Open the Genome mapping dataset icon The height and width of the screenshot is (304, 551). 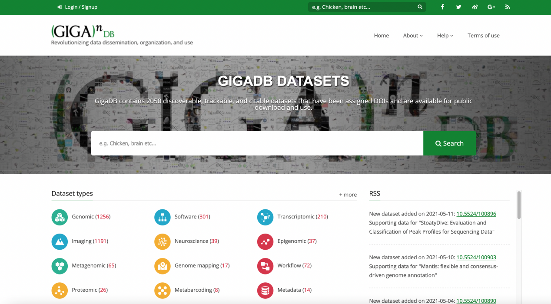point(163,265)
